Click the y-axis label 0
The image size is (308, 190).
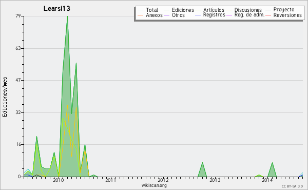pyautogui.click(x=20, y=177)
